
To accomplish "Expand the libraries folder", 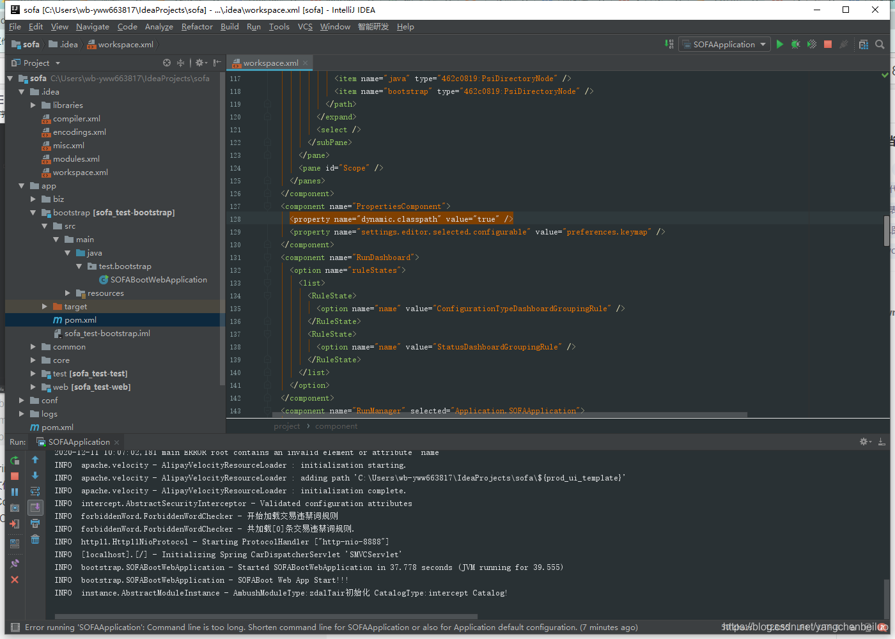I will pos(33,105).
